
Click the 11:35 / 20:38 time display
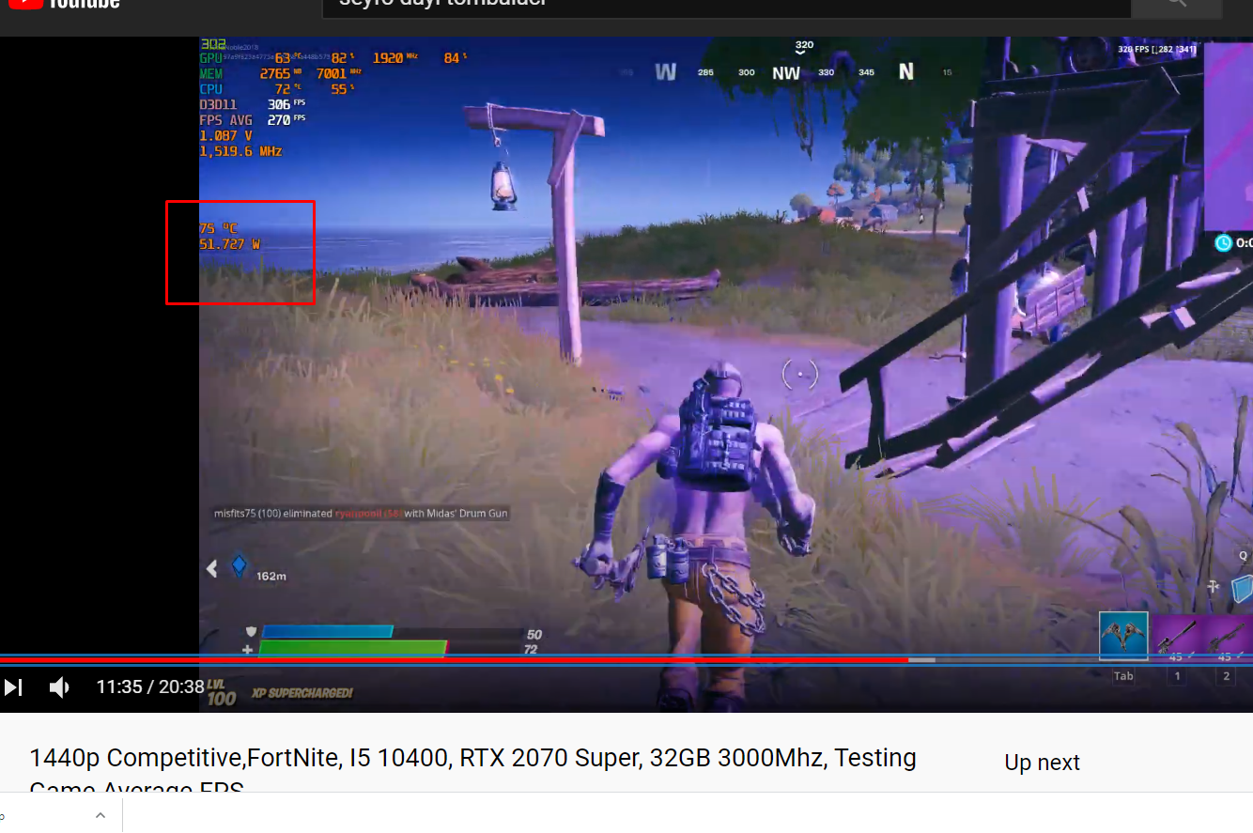pyautogui.click(x=150, y=687)
